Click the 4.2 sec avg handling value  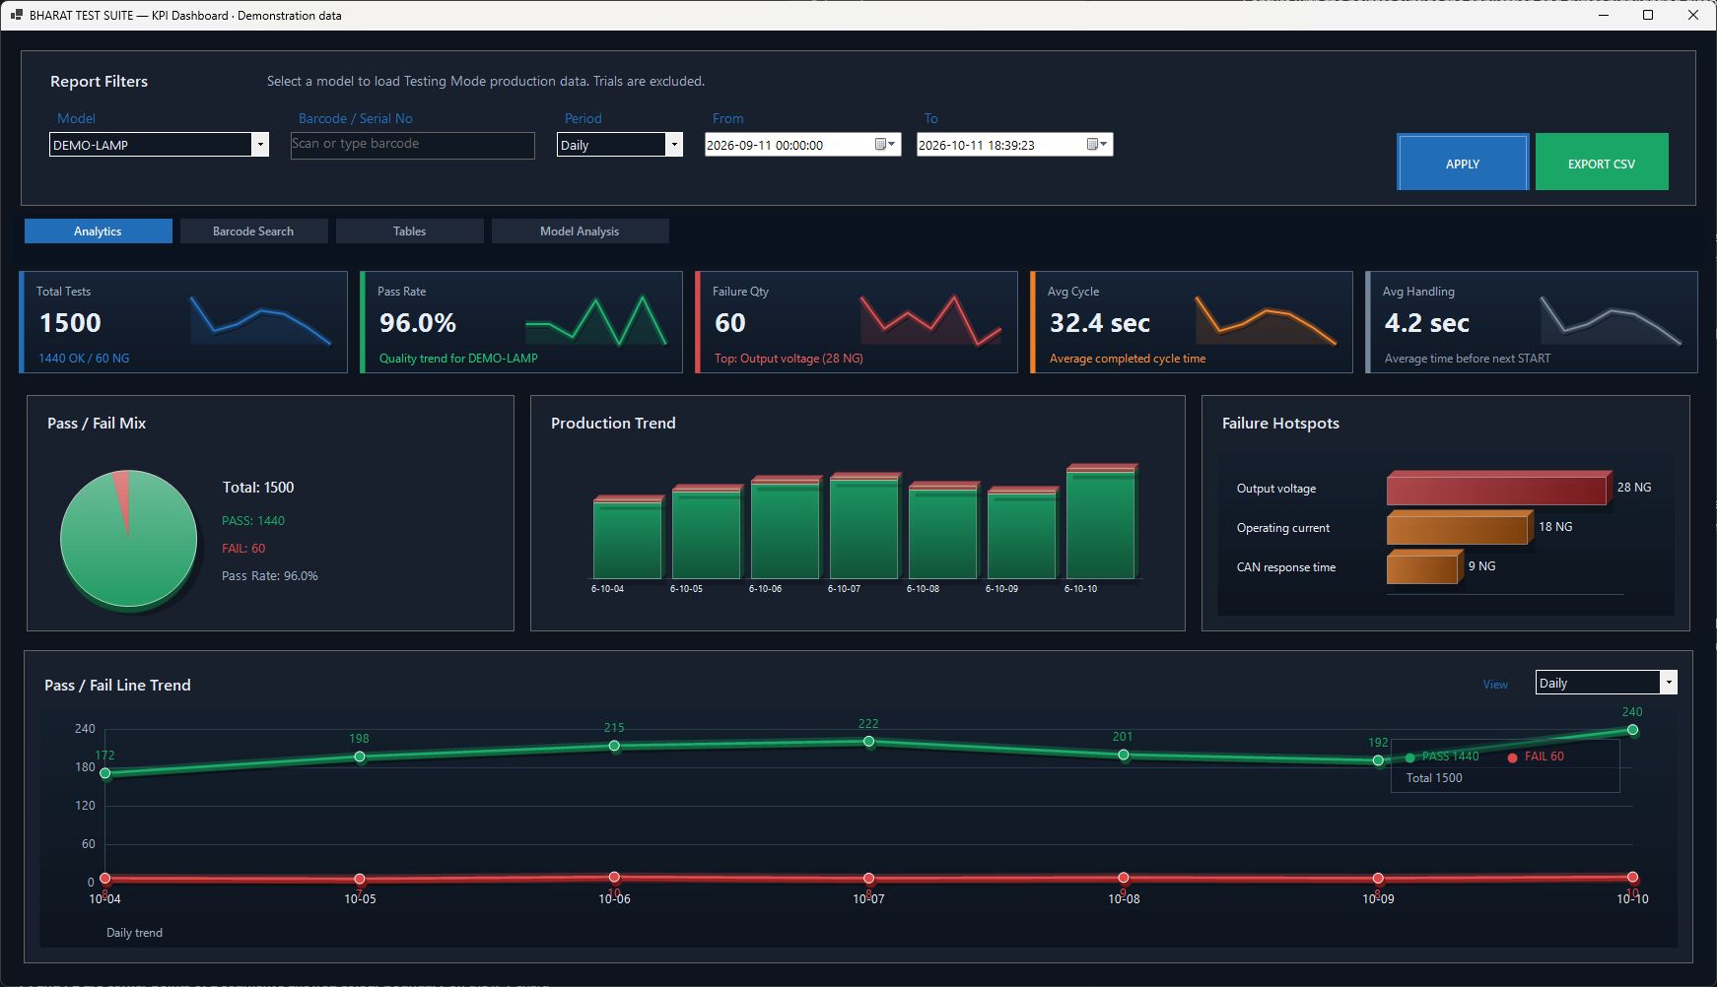[1427, 323]
